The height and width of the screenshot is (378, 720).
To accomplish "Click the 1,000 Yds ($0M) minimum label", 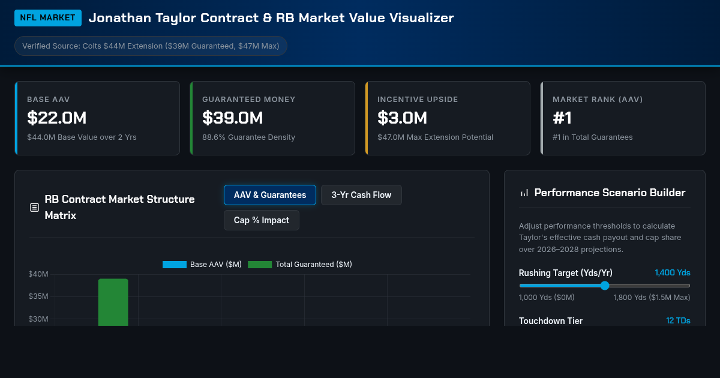I will (547, 298).
